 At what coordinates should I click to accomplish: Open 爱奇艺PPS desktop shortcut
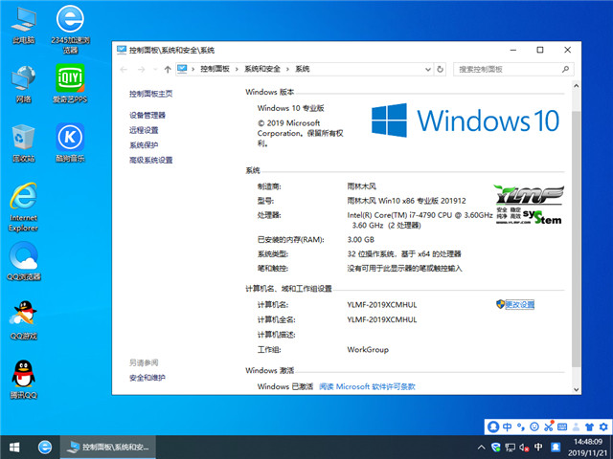[x=70, y=83]
